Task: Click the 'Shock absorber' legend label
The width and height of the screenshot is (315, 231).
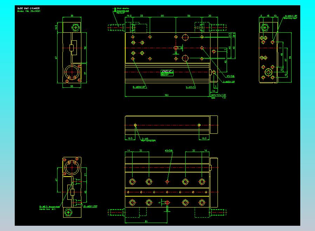Action: 123,8
